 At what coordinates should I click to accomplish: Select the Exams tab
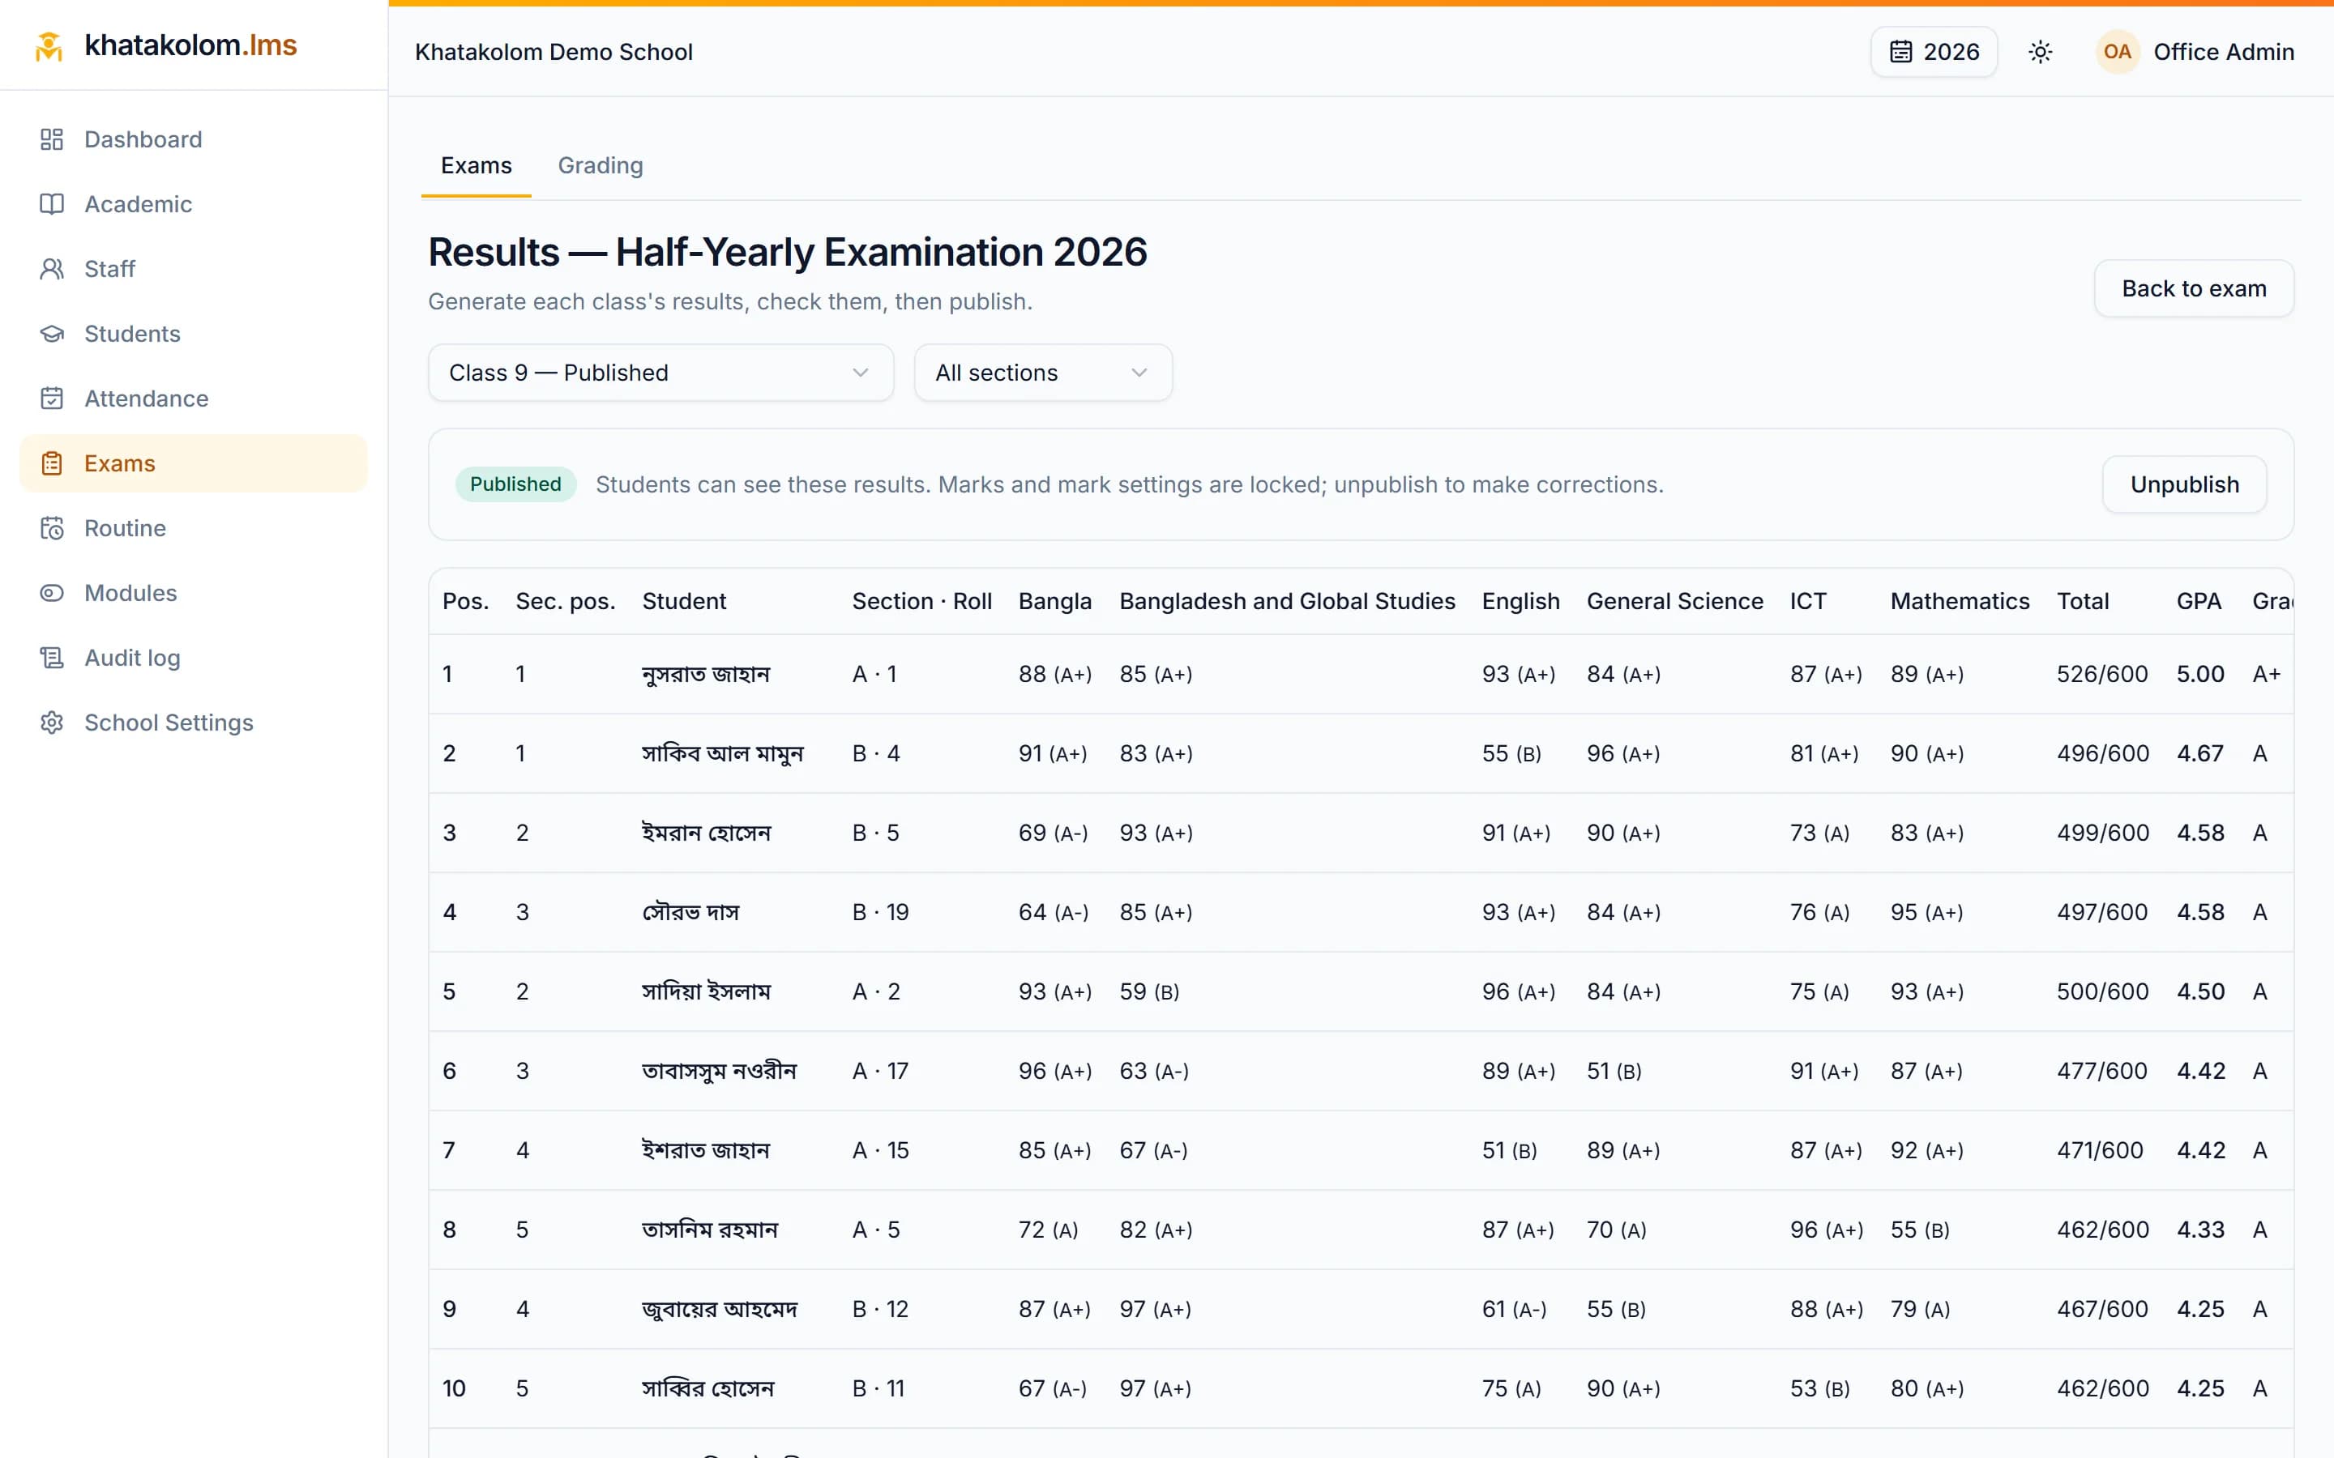pyautogui.click(x=477, y=165)
